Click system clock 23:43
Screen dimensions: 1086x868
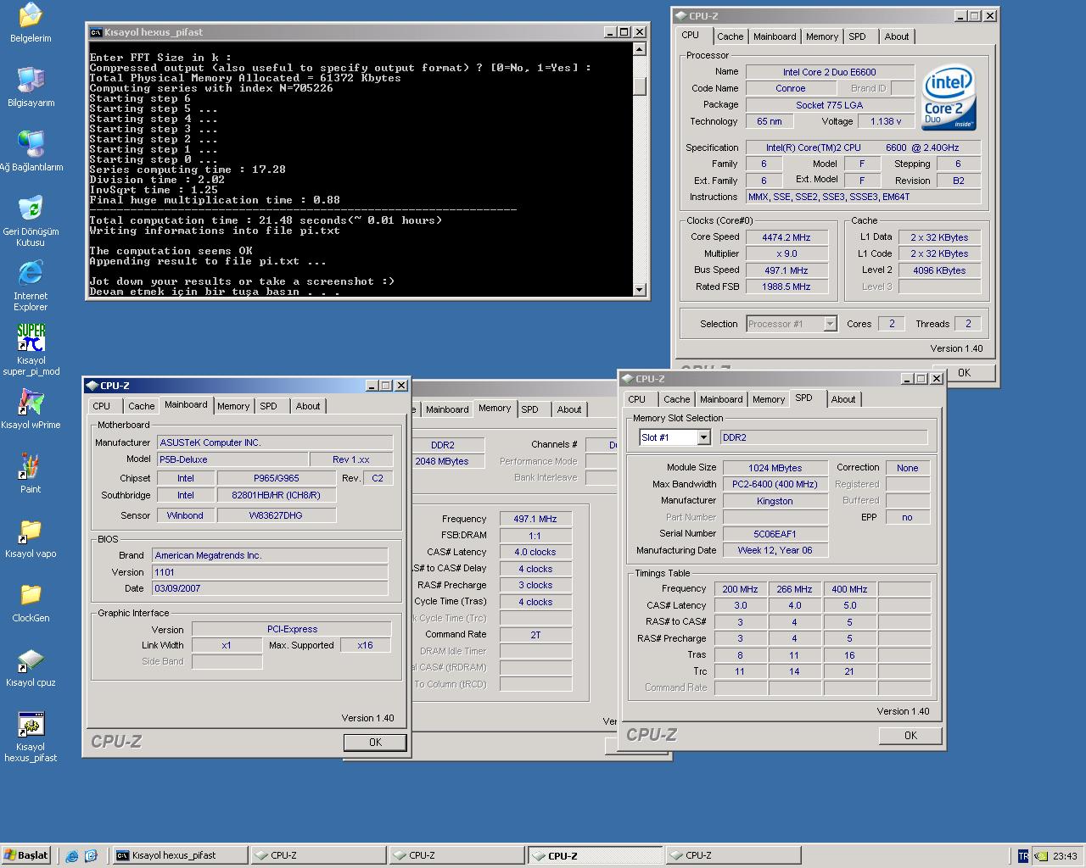click(1065, 856)
